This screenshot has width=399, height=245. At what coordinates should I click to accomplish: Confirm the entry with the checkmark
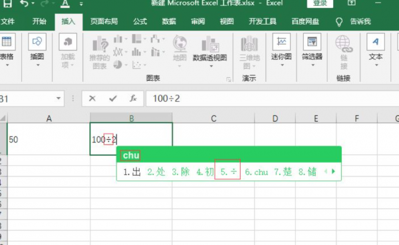click(113, 99)
